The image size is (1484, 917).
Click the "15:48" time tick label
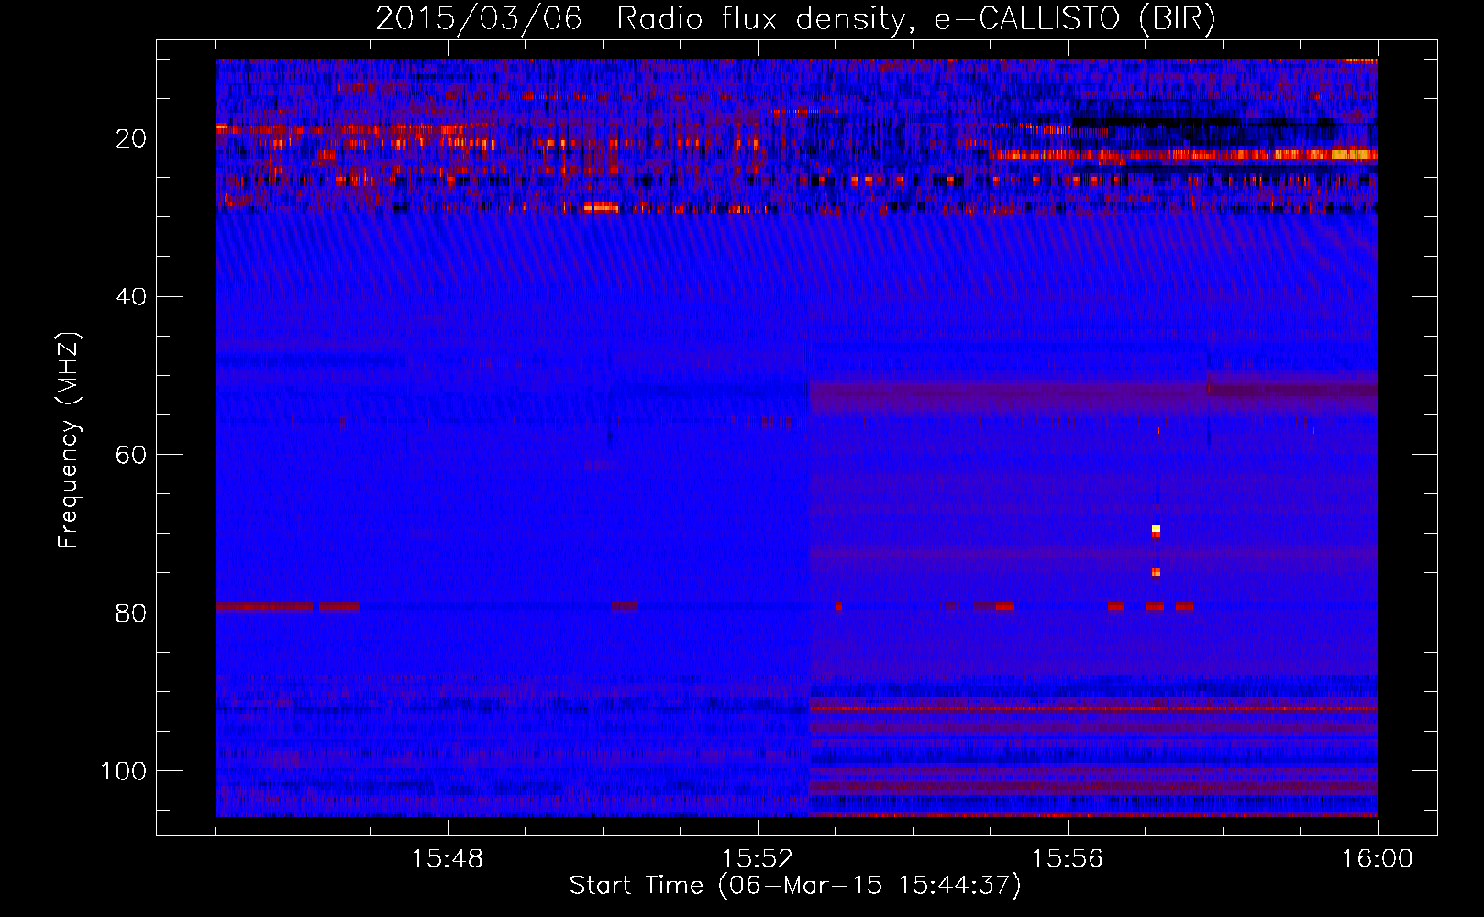tap(448, 859)
